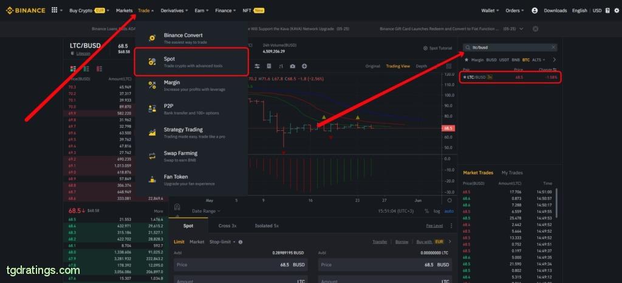Select the Isolated 5x tab
Screen dimensions: 622x283
coord(267,225)
